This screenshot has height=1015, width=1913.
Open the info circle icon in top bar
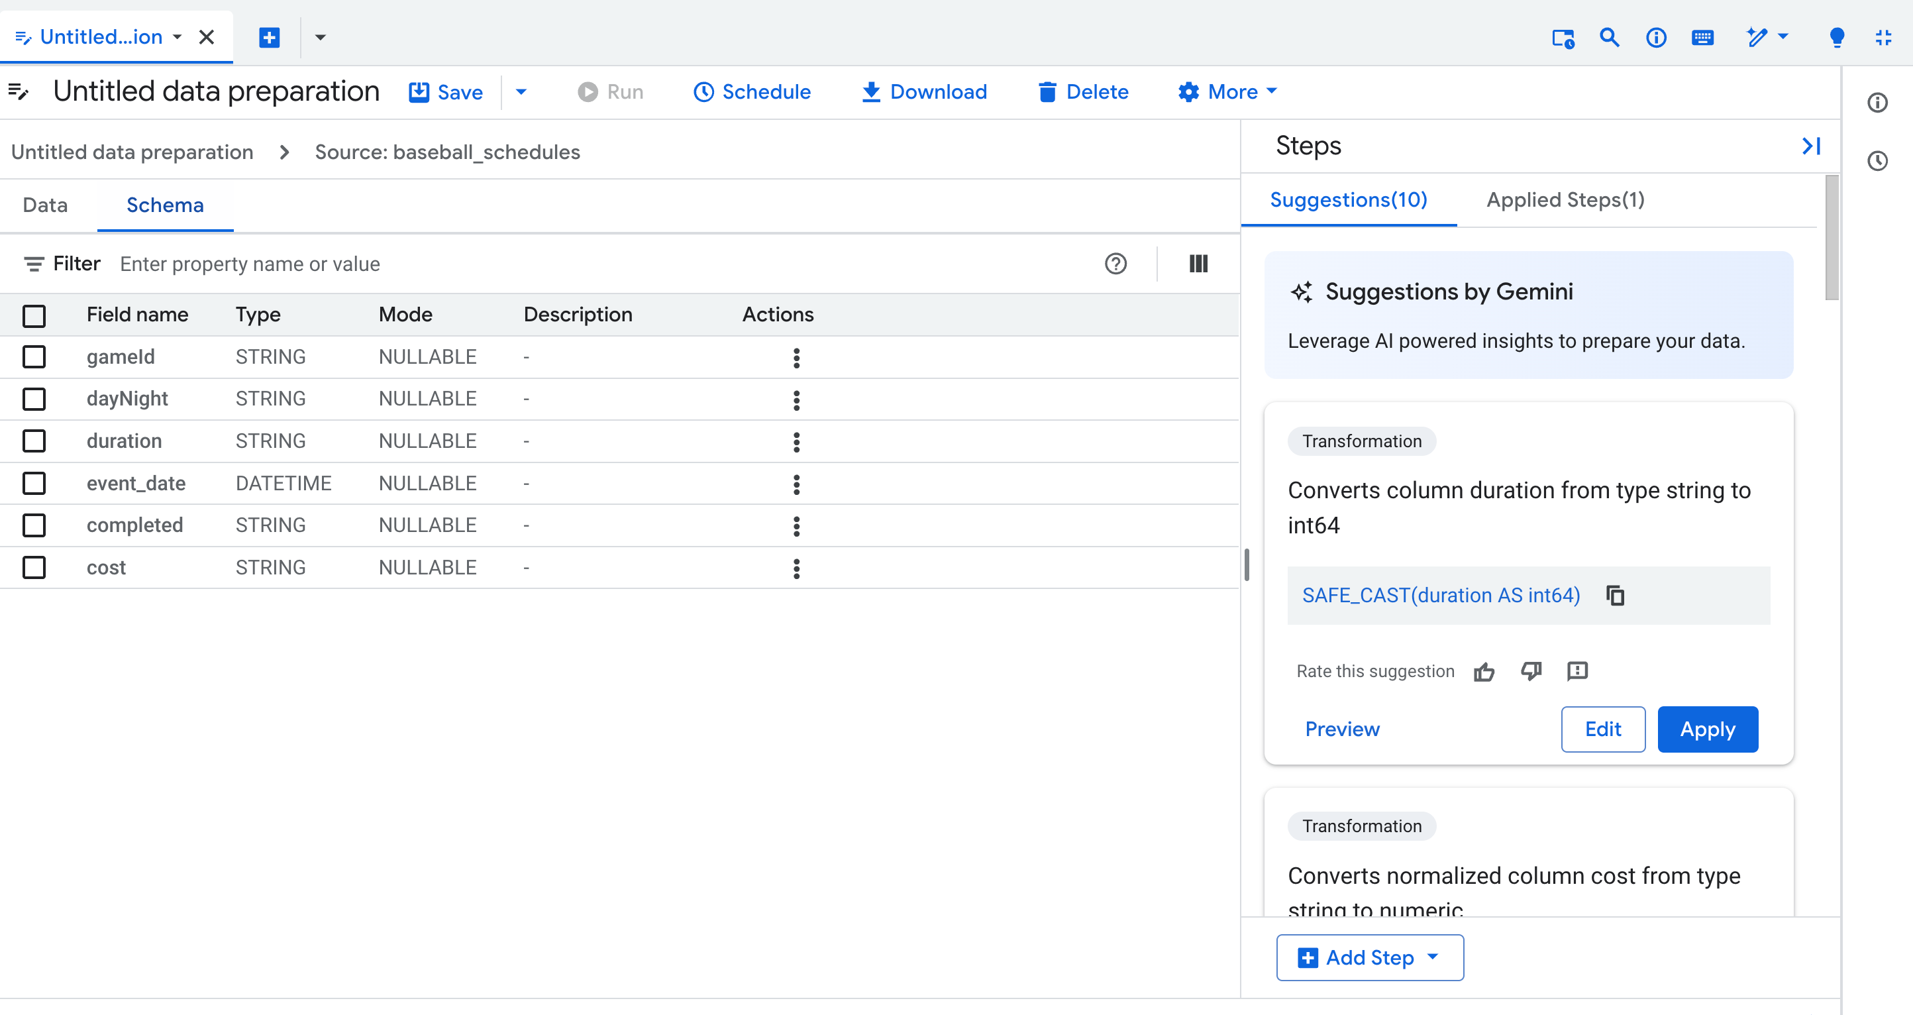point(1655,37)
